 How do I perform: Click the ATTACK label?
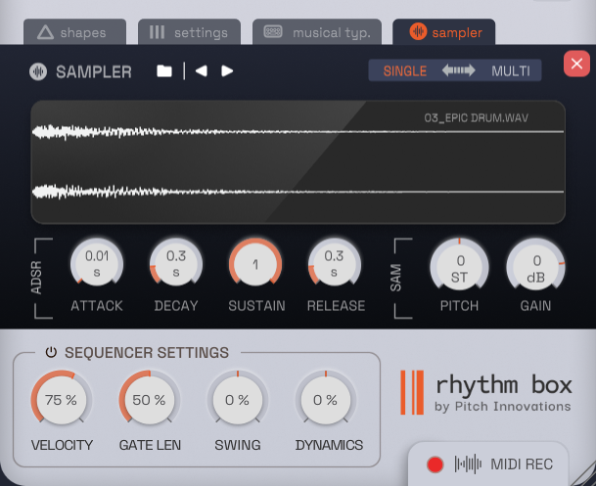(97, 306)
